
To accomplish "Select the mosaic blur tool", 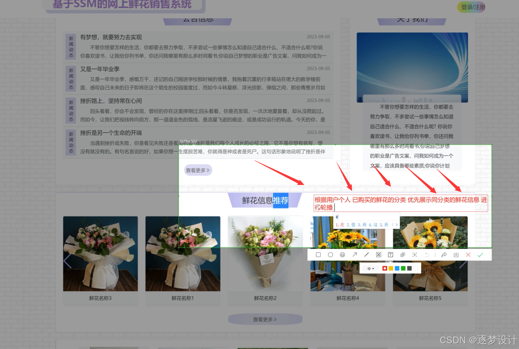I will pyautogui.click(x=378, y=254).
